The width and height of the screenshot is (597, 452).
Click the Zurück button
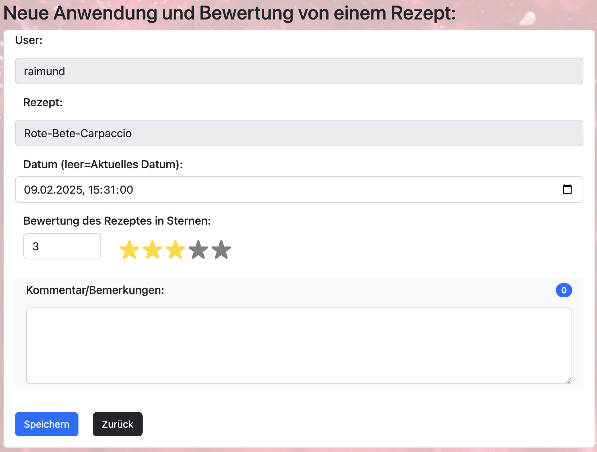[x=118, y=424]
